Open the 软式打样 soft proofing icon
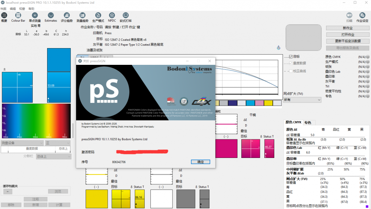The image size is (371, 209). tap(126, 16)
